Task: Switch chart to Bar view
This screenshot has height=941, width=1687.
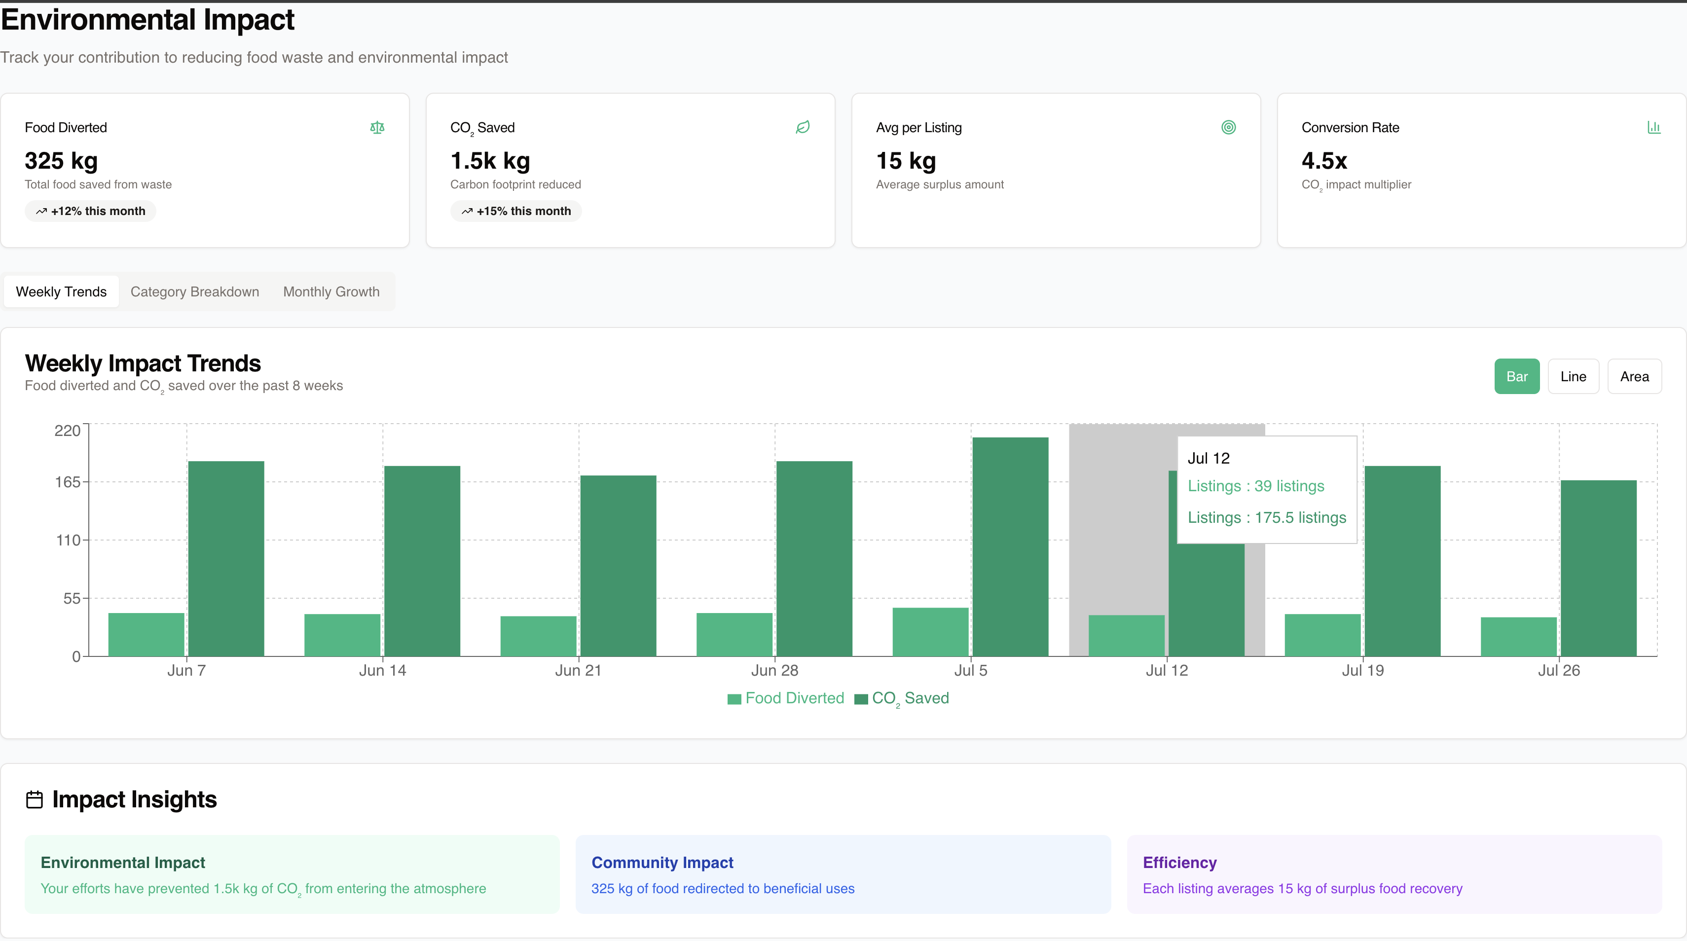Action: click(x=1516, y=376)
